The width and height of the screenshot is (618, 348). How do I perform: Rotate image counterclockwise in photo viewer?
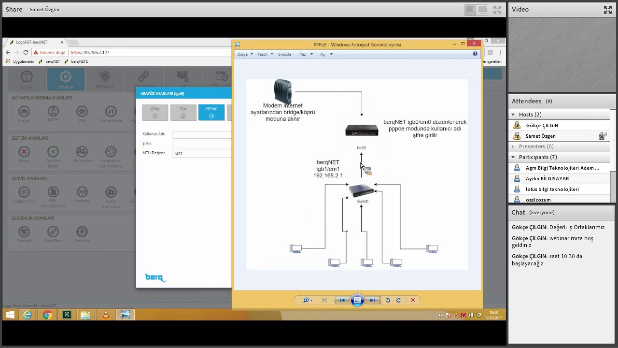tap(388, 300)
